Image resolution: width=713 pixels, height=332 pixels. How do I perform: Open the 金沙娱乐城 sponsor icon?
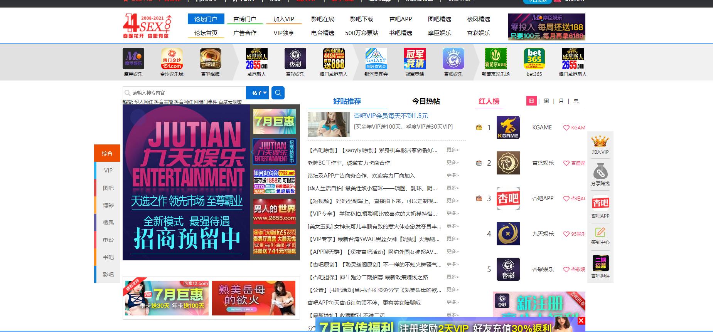coord(172,59)
